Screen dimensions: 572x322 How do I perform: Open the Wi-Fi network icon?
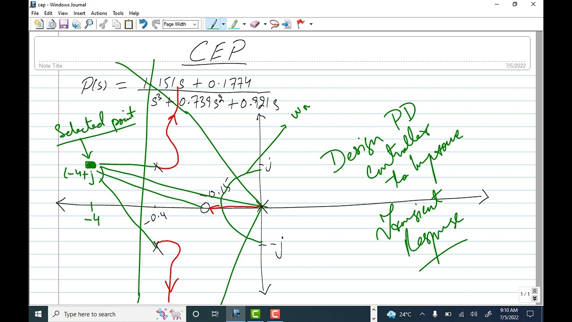[x=461, y=314]
